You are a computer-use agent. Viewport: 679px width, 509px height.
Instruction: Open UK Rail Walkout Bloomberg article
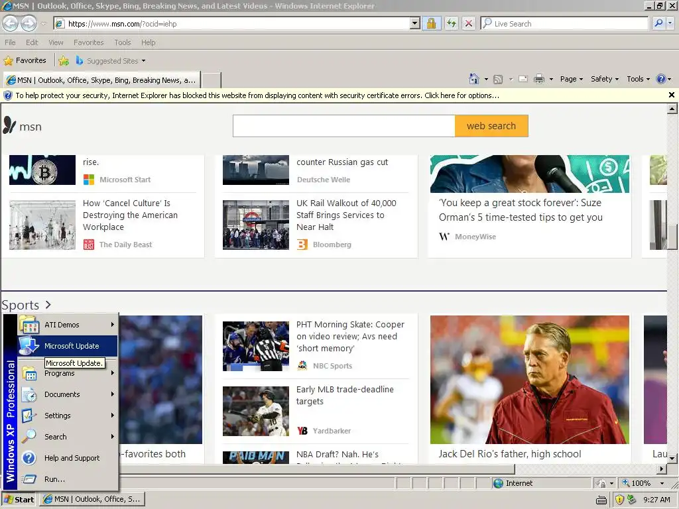click(x=346, y=215)
